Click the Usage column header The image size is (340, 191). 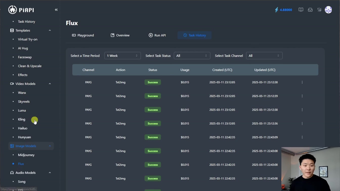(185, 70)
